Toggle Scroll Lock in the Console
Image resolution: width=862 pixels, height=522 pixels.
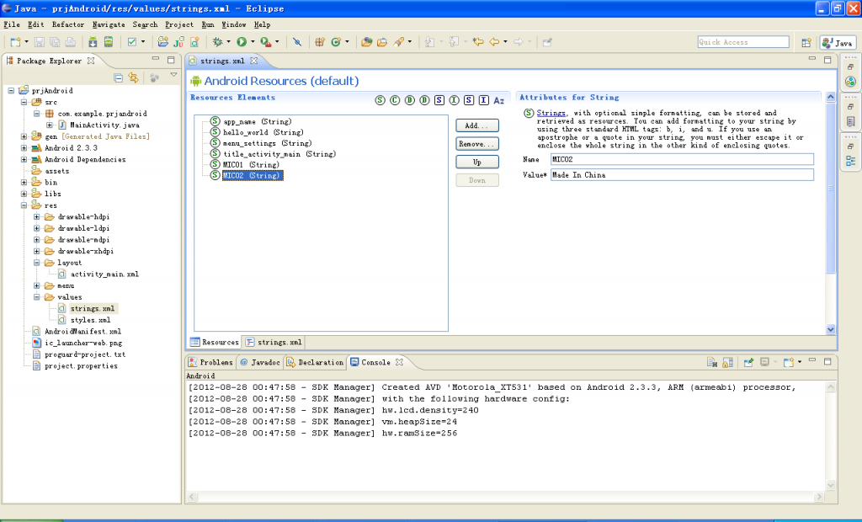[728, 362]
